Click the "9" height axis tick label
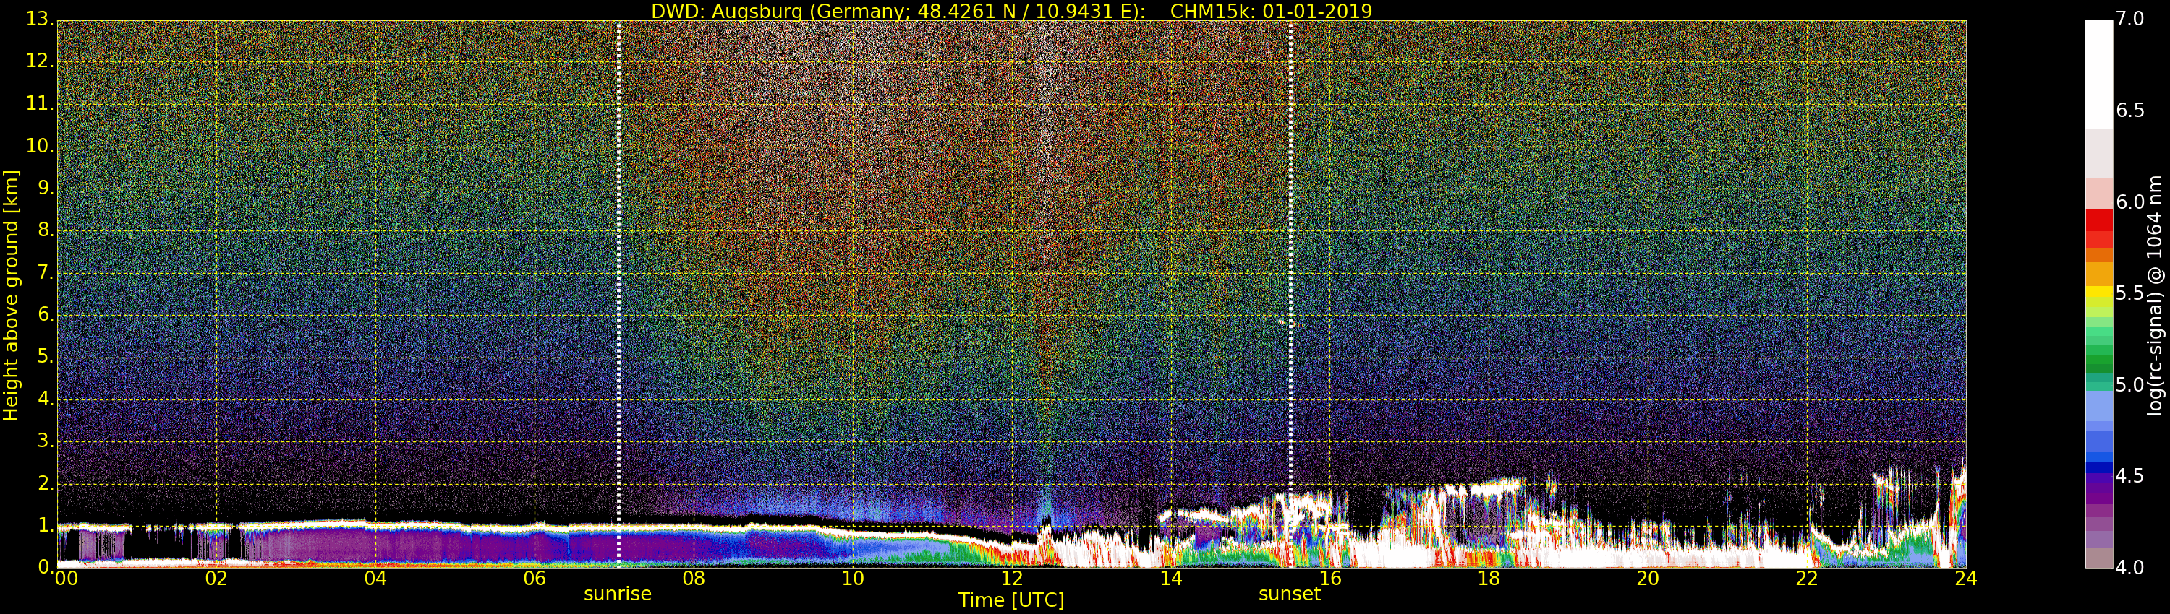Screen dimensions: 2170x614 pos(45,188)
